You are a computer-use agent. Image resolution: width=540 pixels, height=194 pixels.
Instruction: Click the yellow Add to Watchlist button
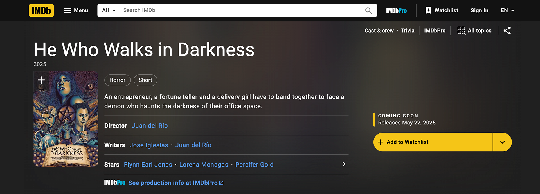[x=433, y=142]
